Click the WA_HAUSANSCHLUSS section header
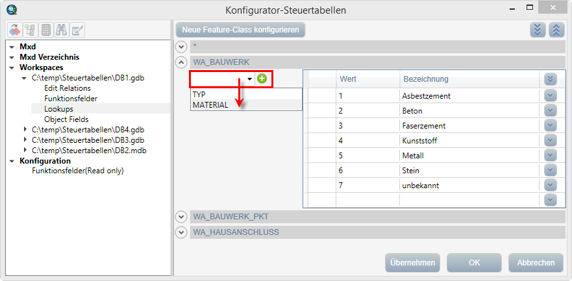The image size is (572, 281). pyautogui.click(x=377, y=232)
